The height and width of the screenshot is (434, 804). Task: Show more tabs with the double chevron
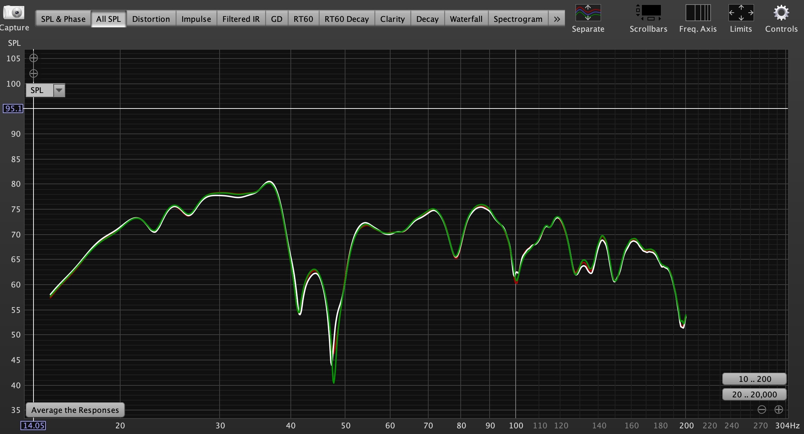(557, 19)
